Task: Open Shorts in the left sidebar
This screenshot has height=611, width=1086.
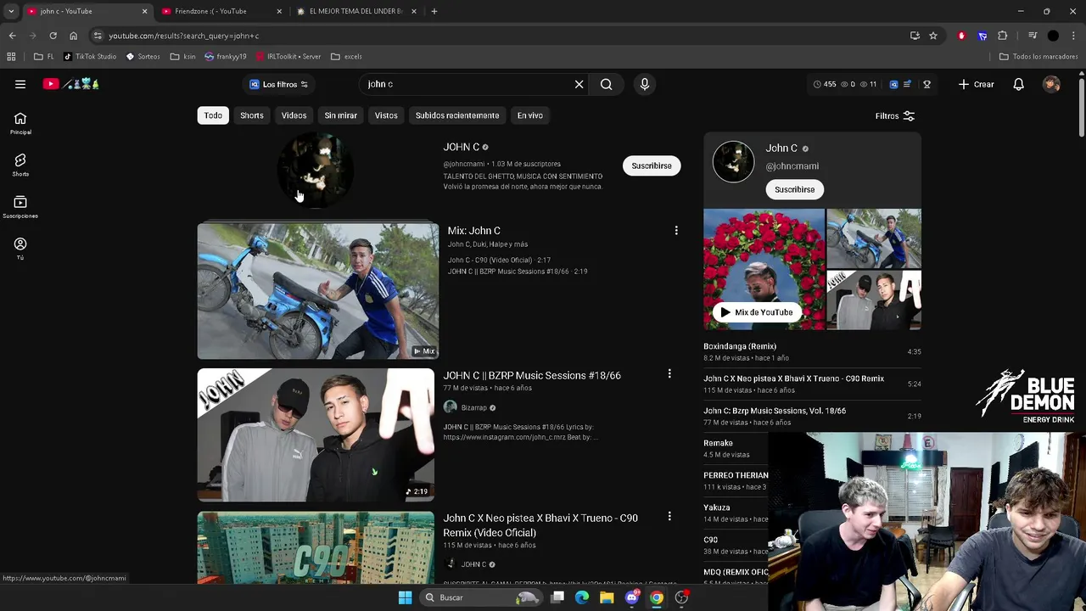Action: (x=20, y=165)
